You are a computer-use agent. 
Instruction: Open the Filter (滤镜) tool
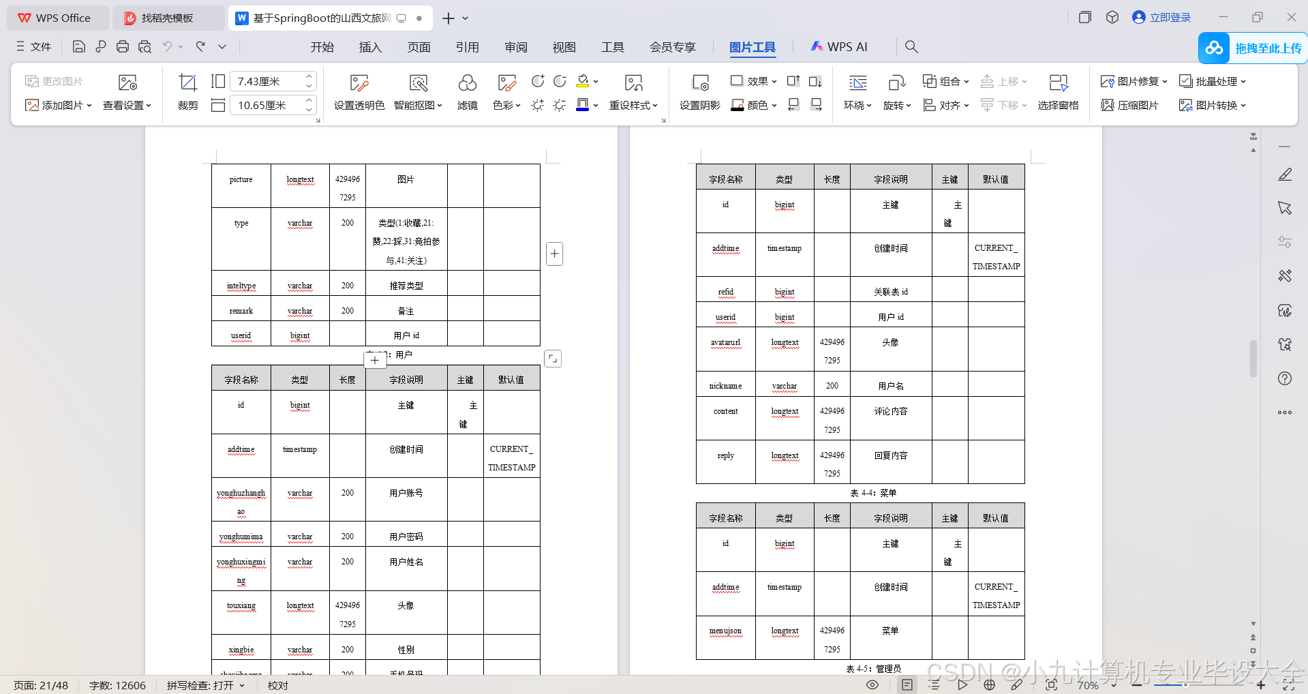(467, 91)
